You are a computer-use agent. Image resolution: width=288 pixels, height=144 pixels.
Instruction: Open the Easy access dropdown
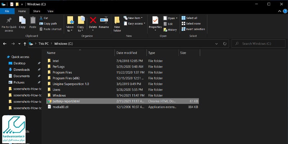pos(134,23)
